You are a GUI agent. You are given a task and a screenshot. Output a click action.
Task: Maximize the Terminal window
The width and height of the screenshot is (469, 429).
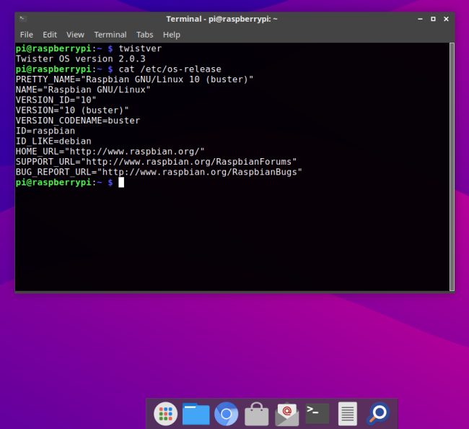coord(433,19)
